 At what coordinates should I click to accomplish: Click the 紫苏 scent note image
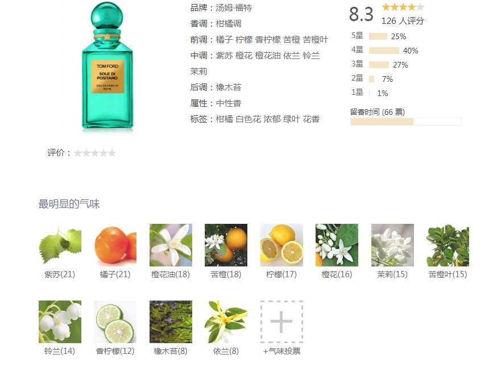(60, 245)
